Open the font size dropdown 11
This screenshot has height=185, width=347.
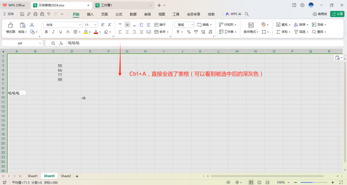click(90, 25)
